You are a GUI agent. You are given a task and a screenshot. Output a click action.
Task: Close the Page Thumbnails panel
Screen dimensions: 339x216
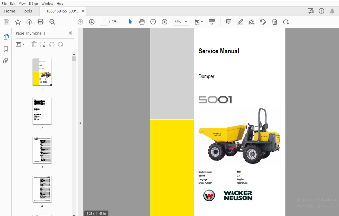(70, 33)
